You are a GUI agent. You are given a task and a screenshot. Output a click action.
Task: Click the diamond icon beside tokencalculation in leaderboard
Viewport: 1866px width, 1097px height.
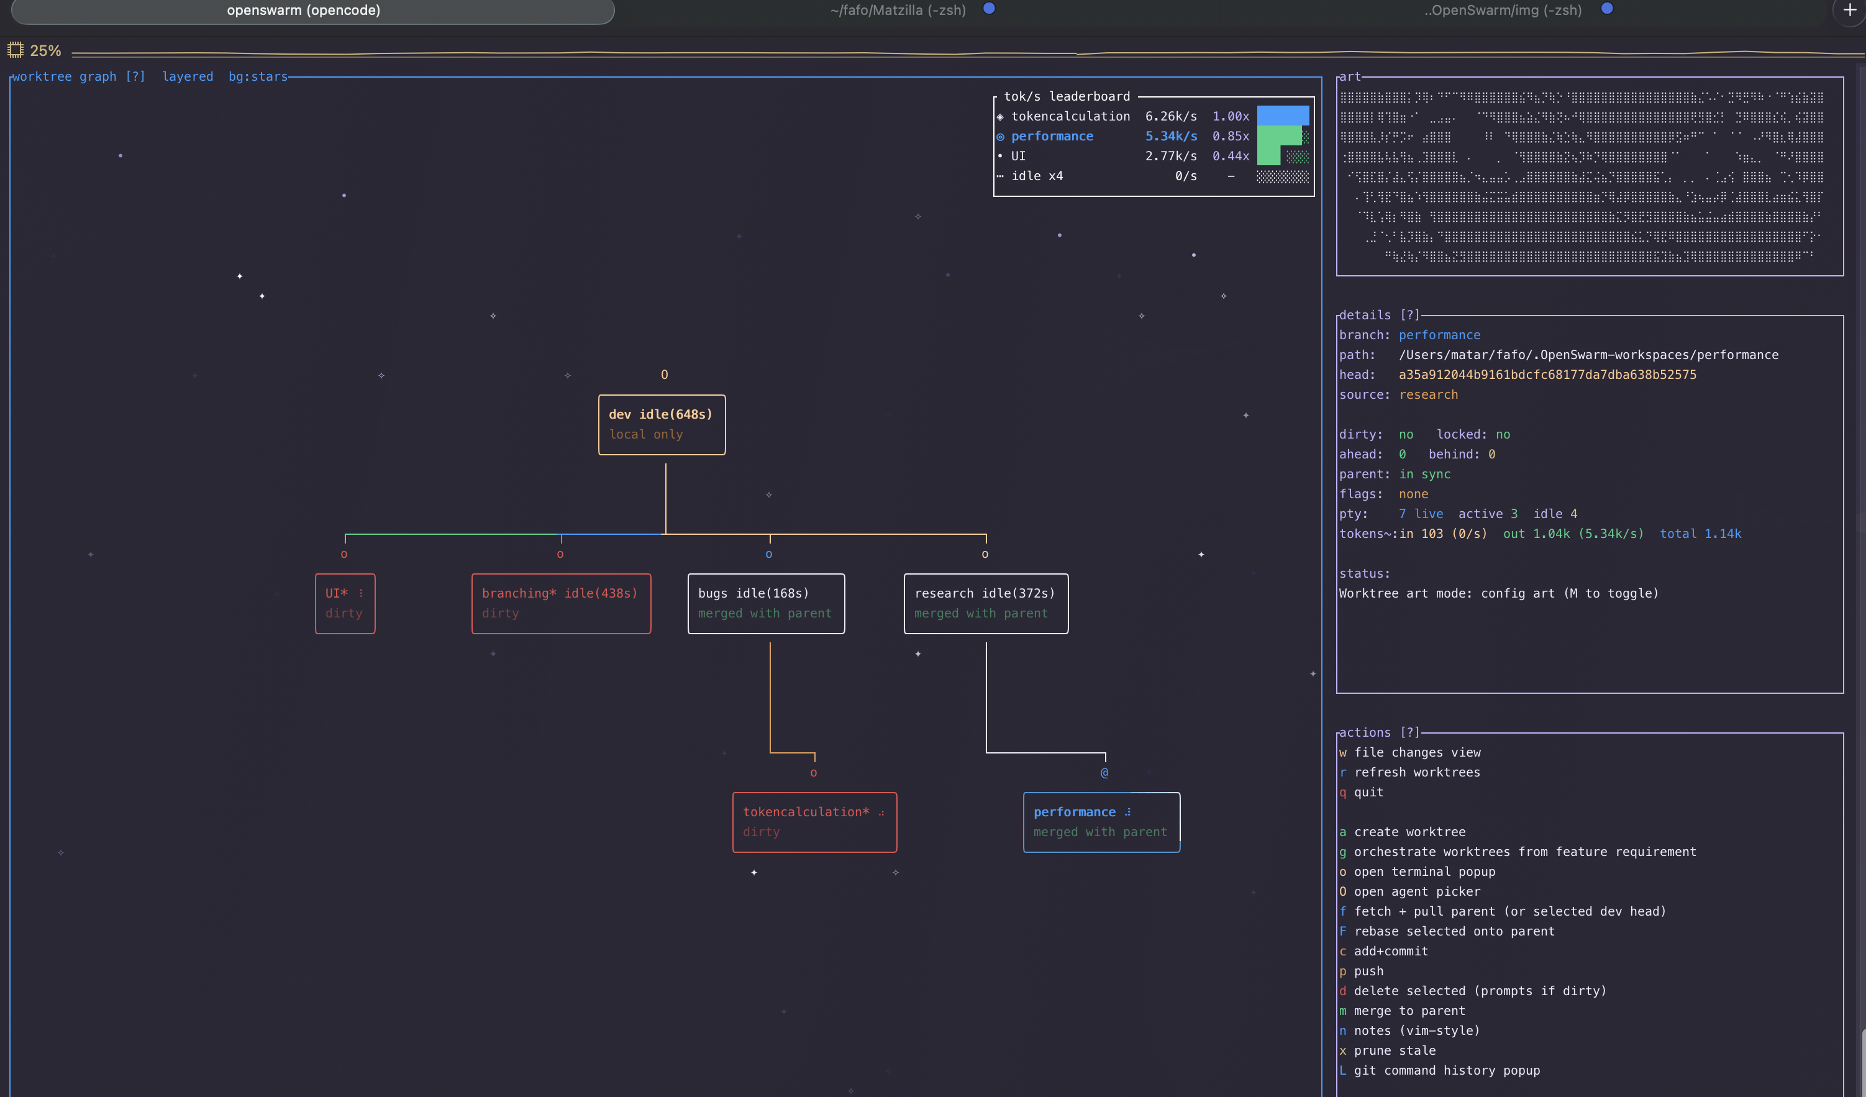coord(1001,116)
